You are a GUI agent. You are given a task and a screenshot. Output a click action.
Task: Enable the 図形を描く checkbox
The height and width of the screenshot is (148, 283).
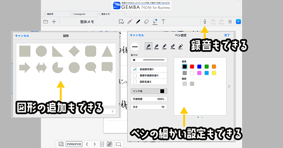coord(135,82)
